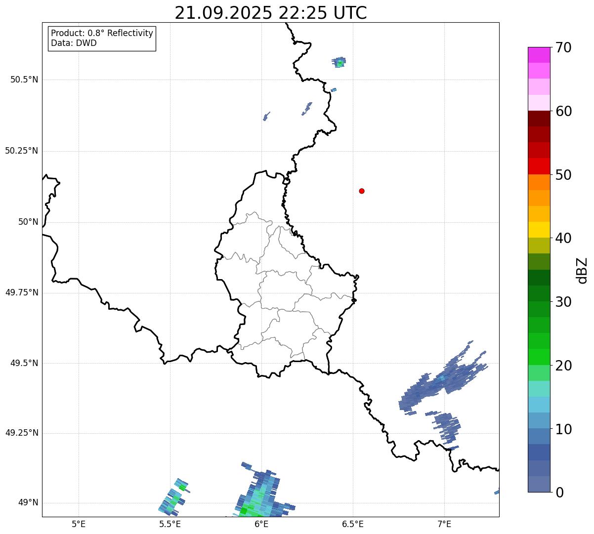Click the 50°N latitude label
594x534 pixels.
[x=28, y=222]
